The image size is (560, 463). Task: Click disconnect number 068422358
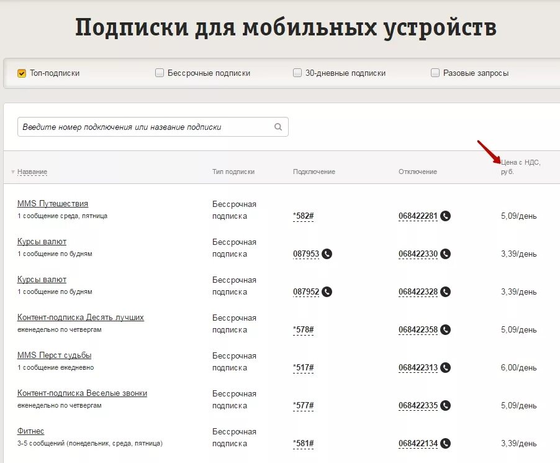tap(418, 329)
